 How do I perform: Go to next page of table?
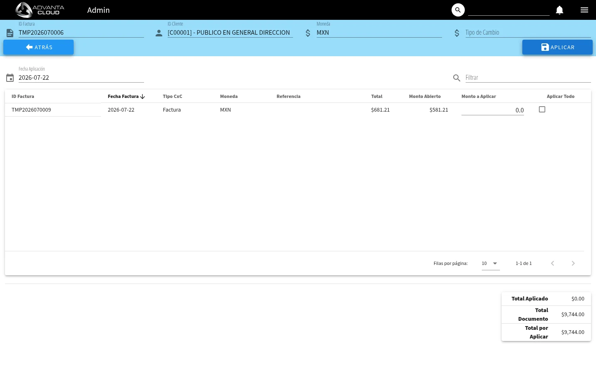(x=573, y=263)
